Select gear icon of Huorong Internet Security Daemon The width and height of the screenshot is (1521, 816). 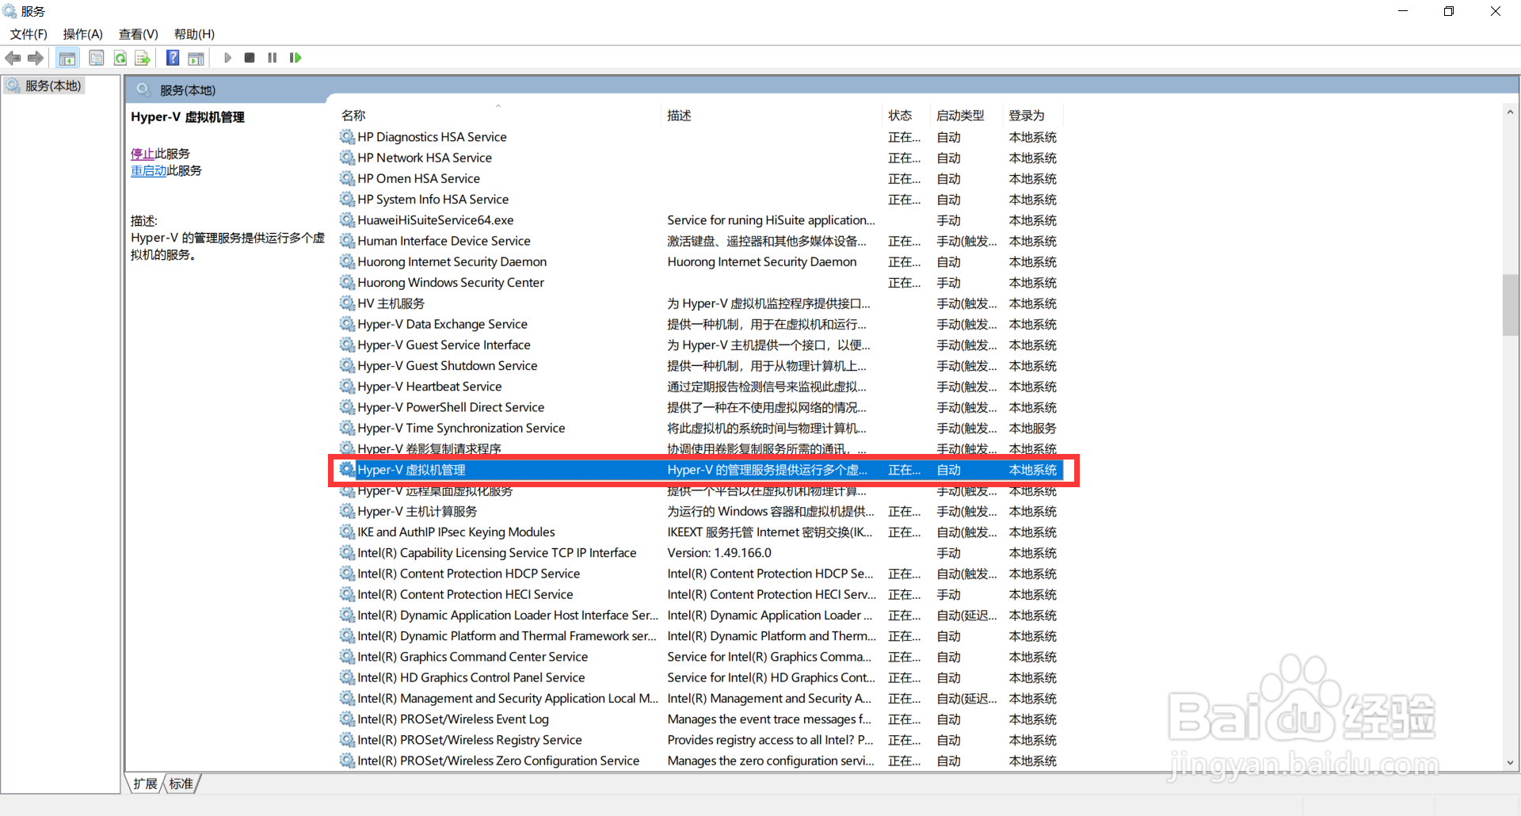(347, 261)
